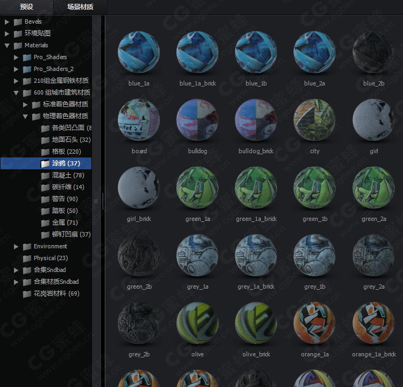Switch to the 预设 tab
Image resolution: width=403 pixels, height=387 pixels.
pos(26,7)
